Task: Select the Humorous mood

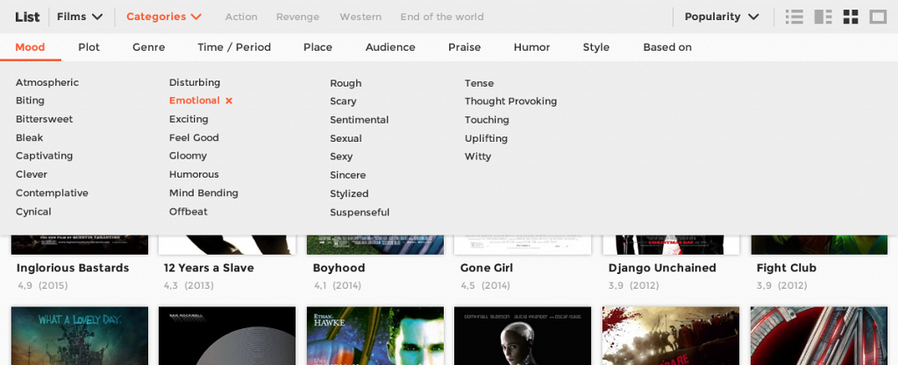Action: click(x=194, y=174)
